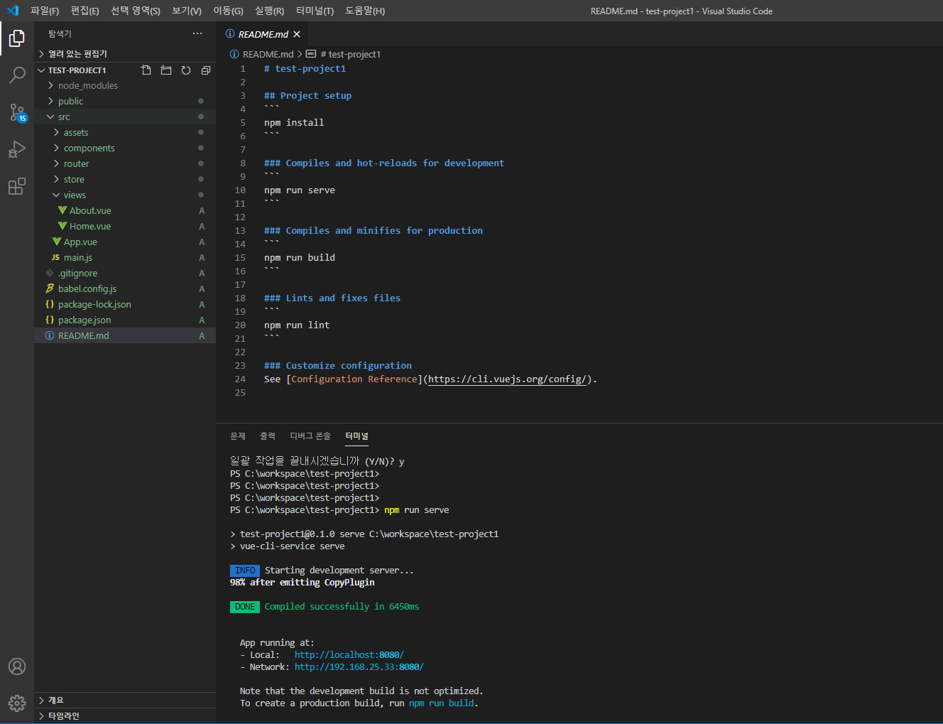Open the Accounts menu icon
943x724 pixels.
(x=17, y=666)
